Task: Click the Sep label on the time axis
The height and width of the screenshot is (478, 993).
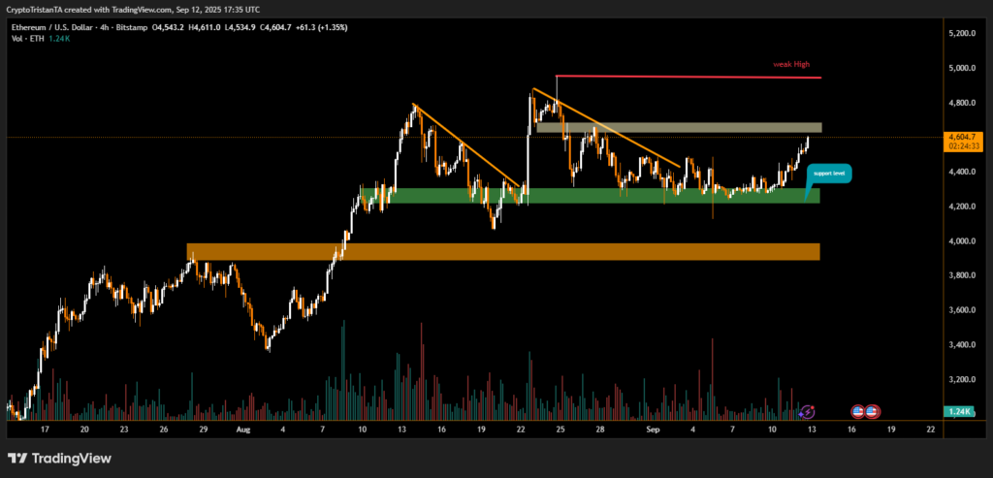Action: pos(654,428)
